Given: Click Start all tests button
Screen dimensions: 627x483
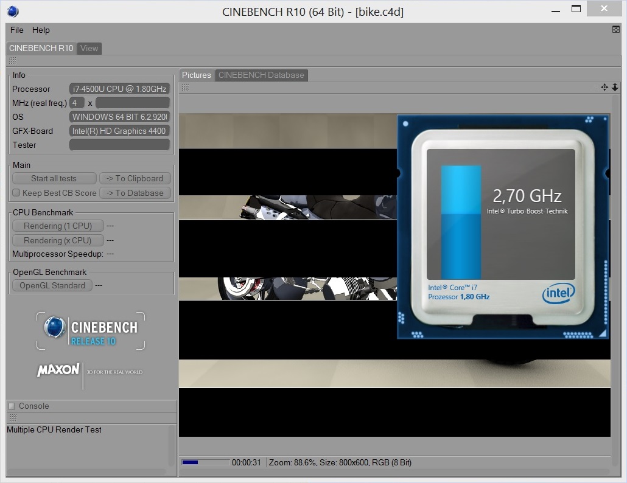Looking at the screenshot, I should point(54,178).
